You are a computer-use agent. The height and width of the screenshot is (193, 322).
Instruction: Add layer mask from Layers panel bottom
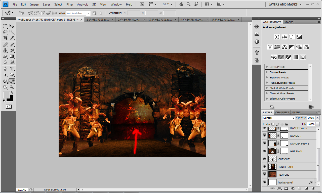[x=286, y=188]
